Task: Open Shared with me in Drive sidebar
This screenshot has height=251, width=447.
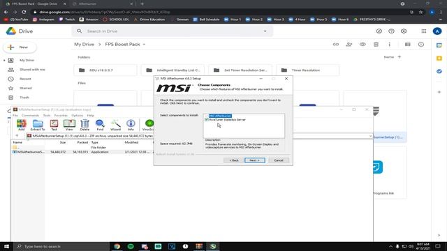Action: 32,70
